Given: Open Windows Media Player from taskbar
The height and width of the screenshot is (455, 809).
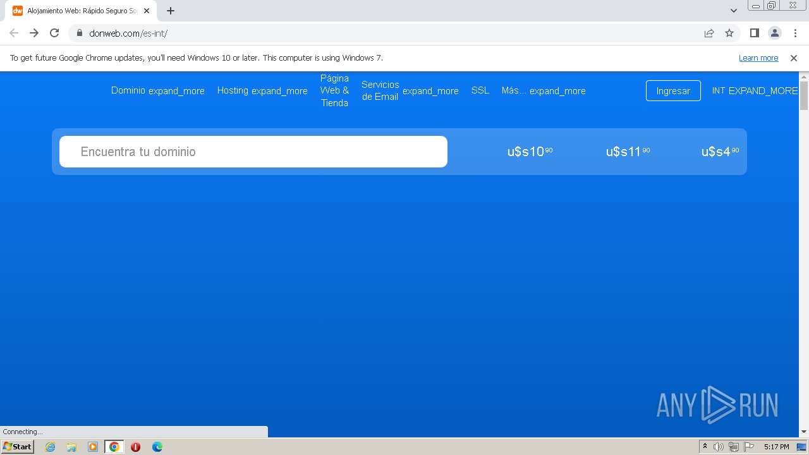Looking at the screenshot, I should pyautogui.click(x=93, y=447).
